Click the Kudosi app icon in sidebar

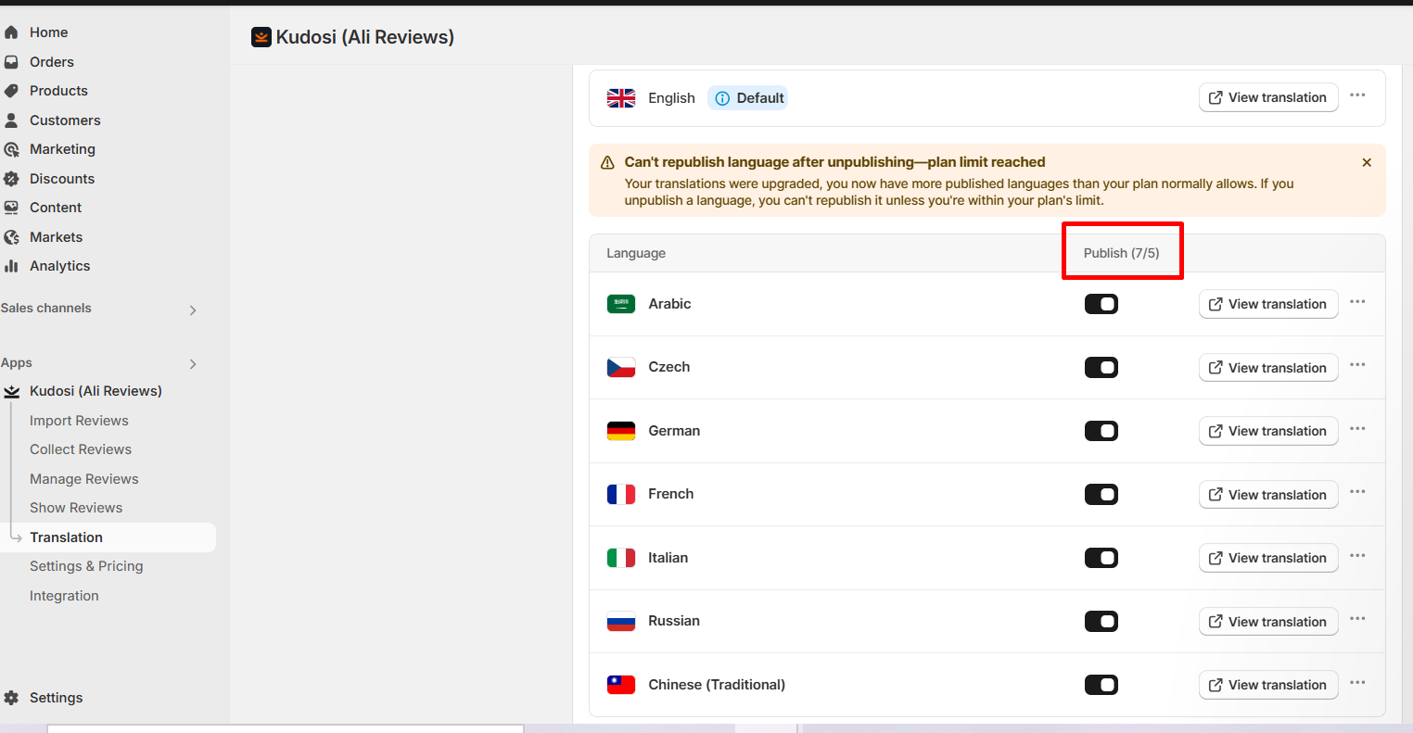11,391
